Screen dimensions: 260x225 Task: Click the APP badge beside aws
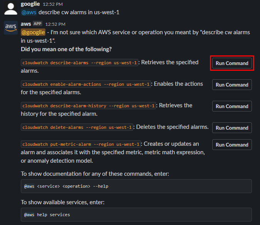coord(37,24)
